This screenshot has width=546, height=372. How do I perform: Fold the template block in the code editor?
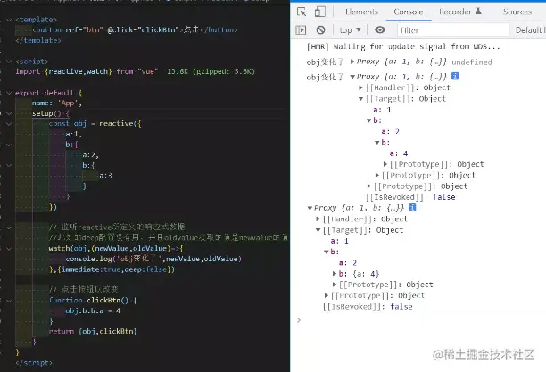9,20
